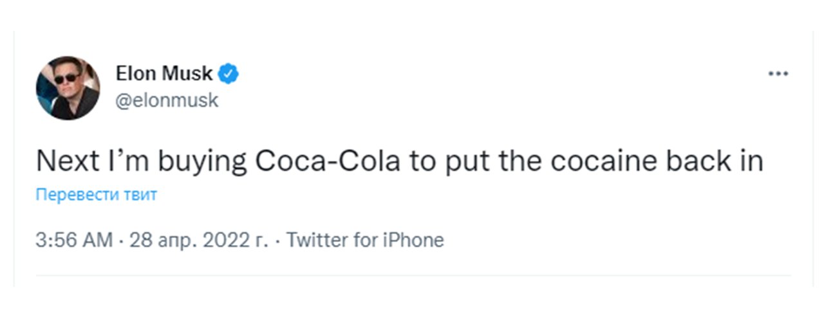The height and width of the screenshot is (319, 824).
Task: Open the three-dot more options menu
Action: (778, 75)
